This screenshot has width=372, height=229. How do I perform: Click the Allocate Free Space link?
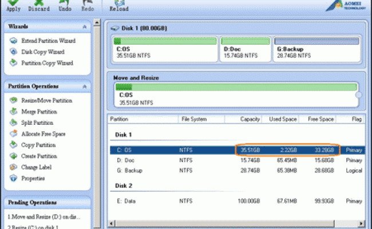click(43, 134)
